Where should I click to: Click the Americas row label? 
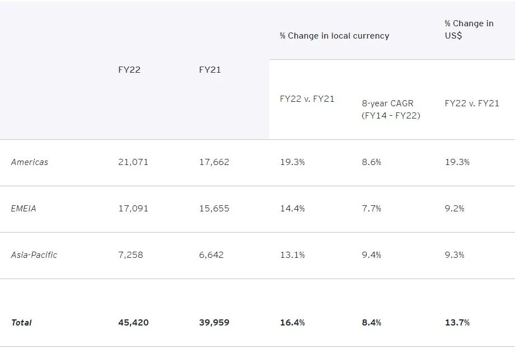pos(30,162)
